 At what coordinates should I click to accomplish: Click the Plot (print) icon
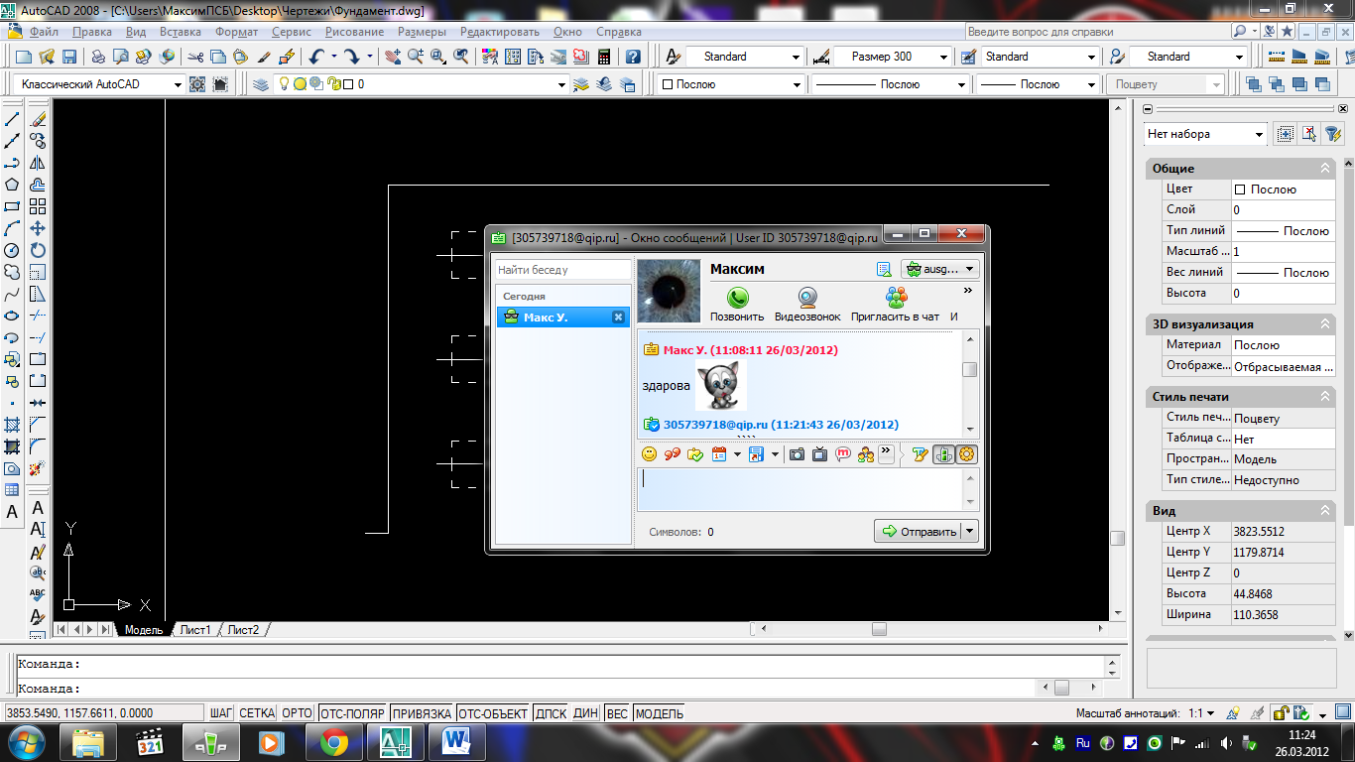click(98, 57)
